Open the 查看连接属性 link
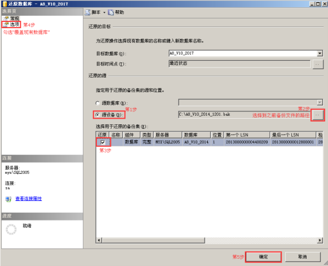The image size is (328, 266). tap(28, 199)
